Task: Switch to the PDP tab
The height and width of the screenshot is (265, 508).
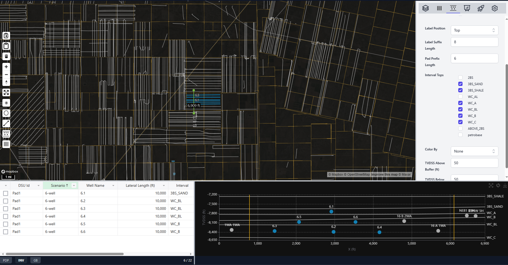Action: pos(6,260)
